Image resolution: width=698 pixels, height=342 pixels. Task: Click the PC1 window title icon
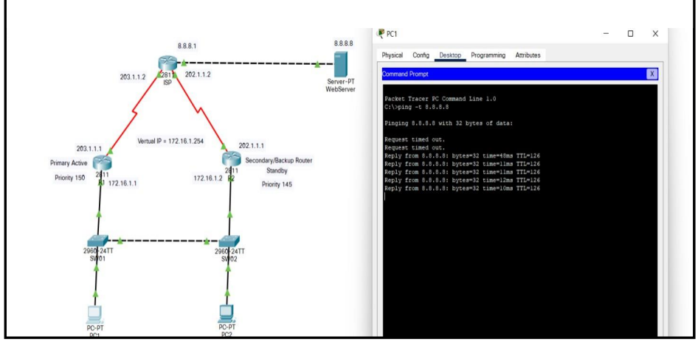point(381,33)
